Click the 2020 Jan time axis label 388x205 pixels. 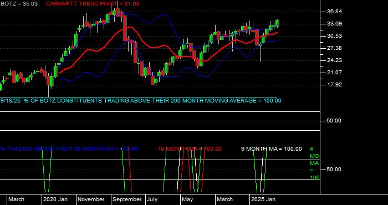point(55,199)
